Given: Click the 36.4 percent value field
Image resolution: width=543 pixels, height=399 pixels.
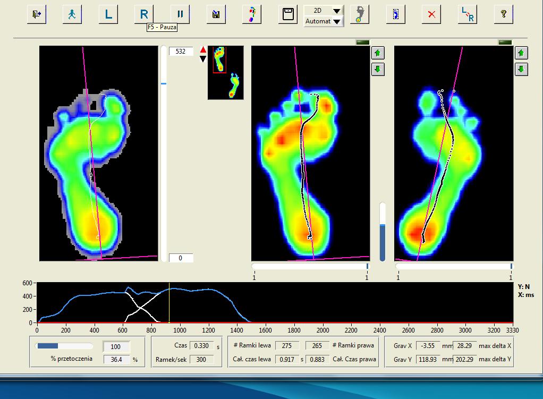Looking at the screenshot, I should 117,360.
